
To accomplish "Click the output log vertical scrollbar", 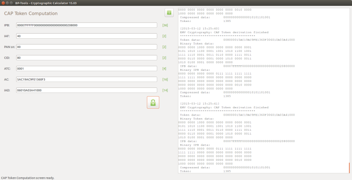I will point(349,168).
